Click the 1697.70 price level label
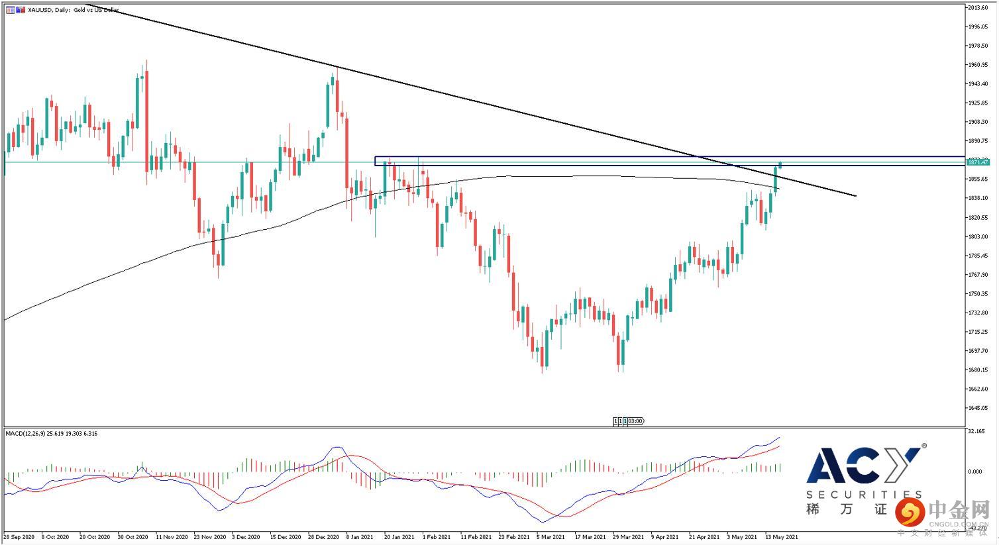999x545 pixels. [978, 351]
